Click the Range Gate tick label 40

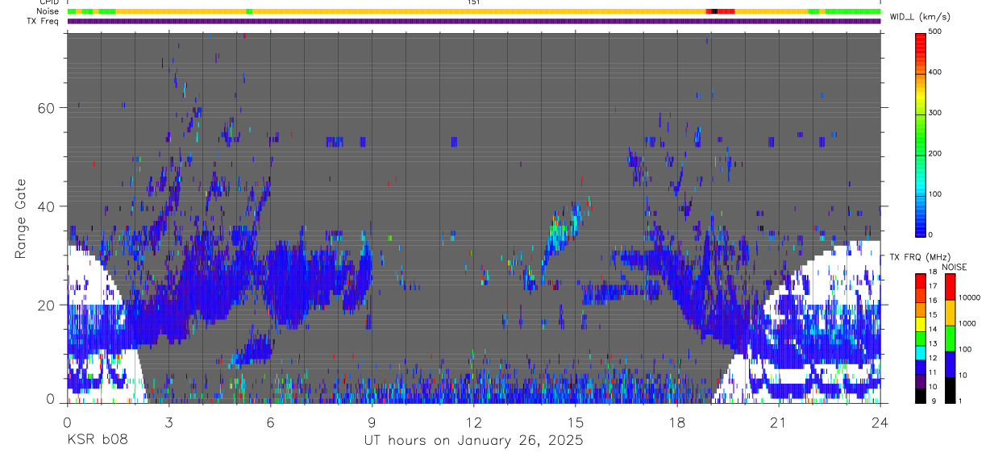(x=47, y=206)
